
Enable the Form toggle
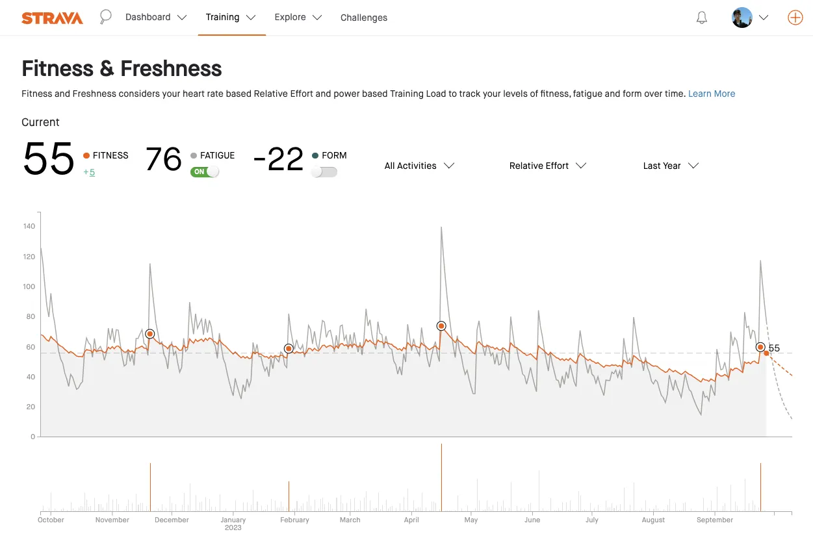coord(324,172)
